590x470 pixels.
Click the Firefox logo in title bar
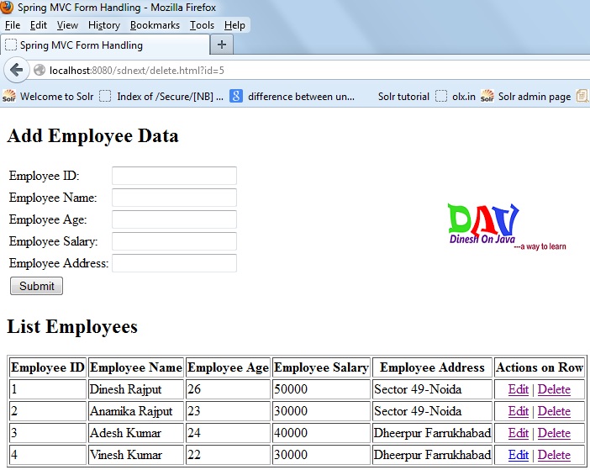tap(7, 7)
